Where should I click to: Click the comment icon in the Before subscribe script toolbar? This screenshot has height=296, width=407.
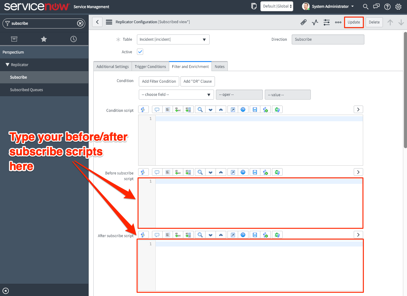(157, 172)
